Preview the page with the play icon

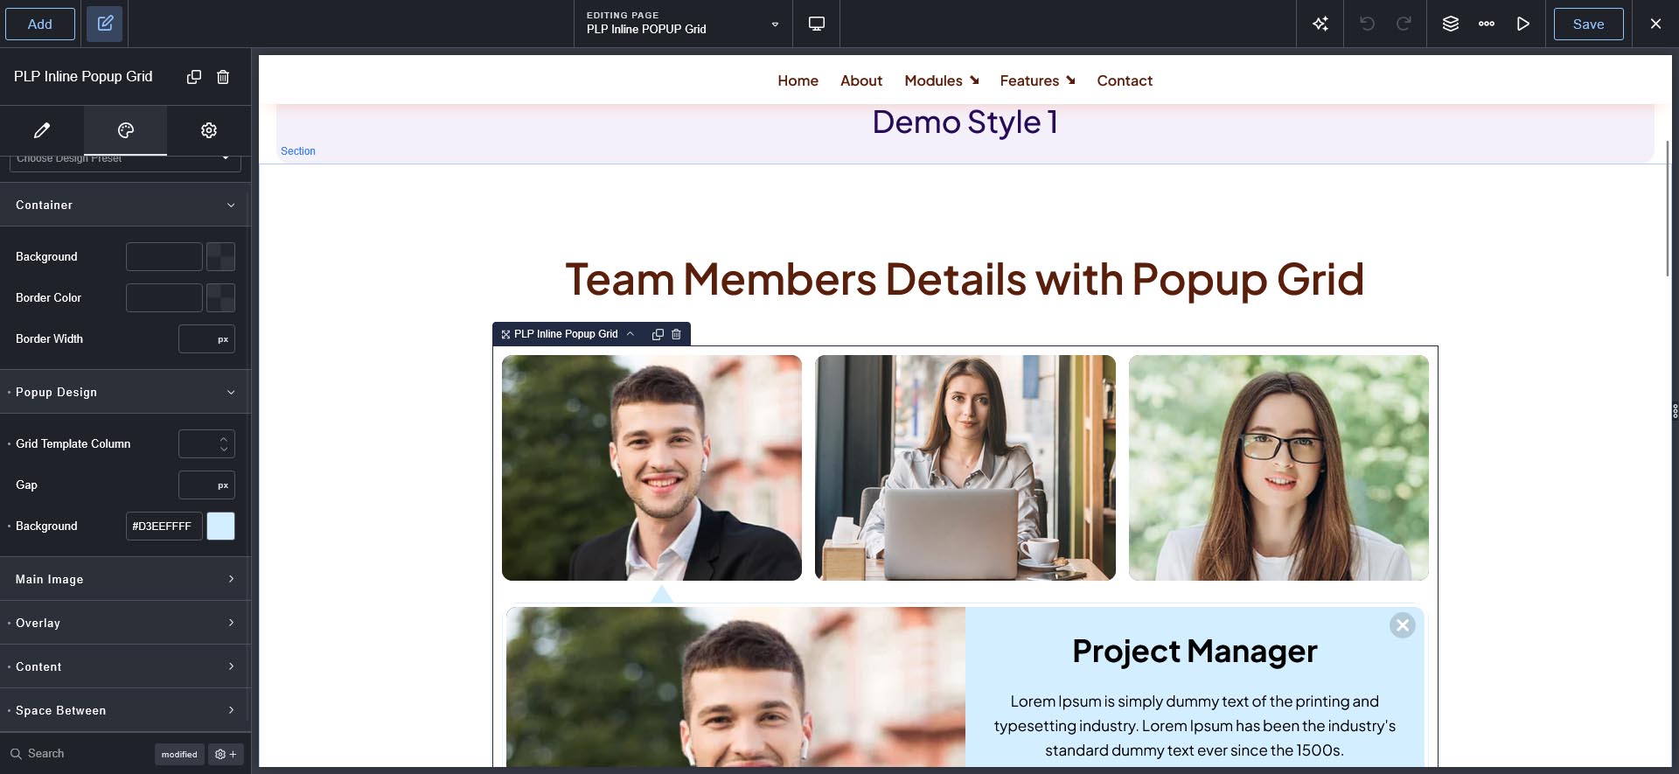tap(1523, 24)
